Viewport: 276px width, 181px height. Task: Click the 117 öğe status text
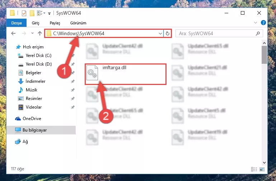[x=18, y=169]
